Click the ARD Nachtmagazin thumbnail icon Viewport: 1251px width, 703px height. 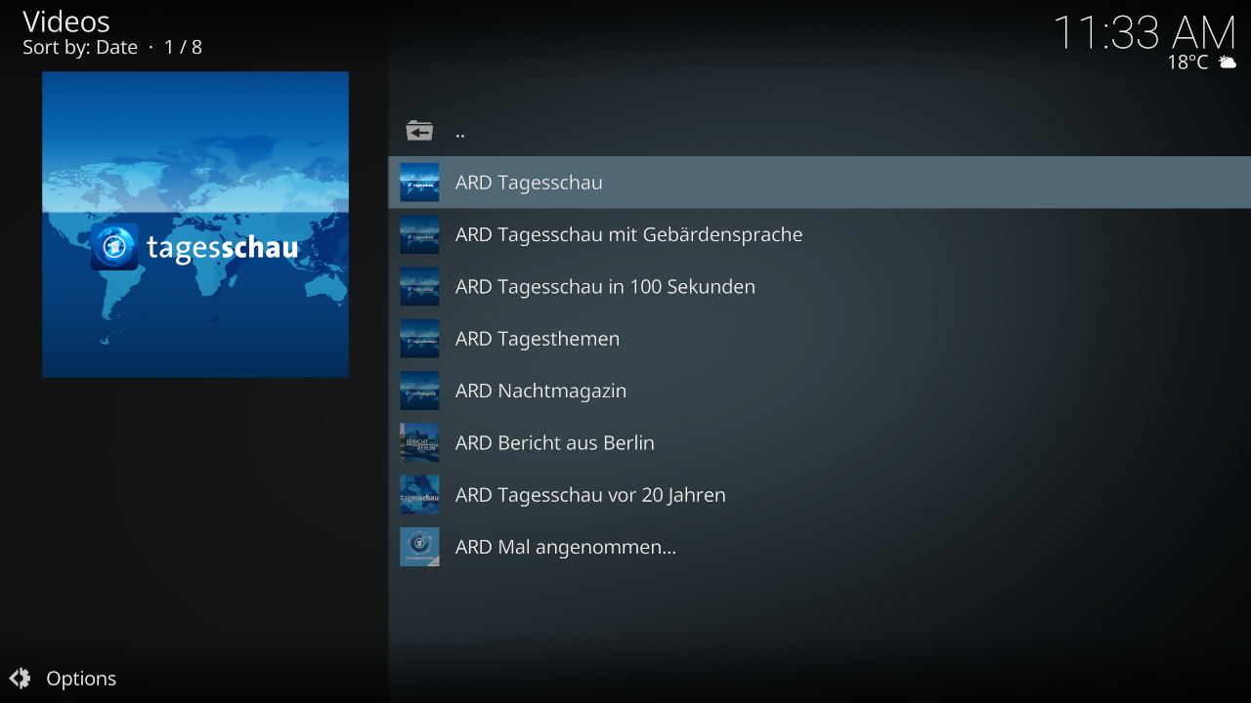point(419,391)
